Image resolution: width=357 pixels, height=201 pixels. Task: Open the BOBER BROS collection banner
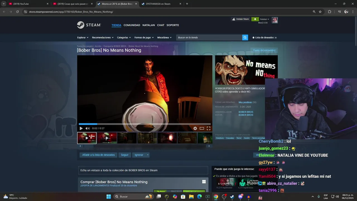point(143,170)
